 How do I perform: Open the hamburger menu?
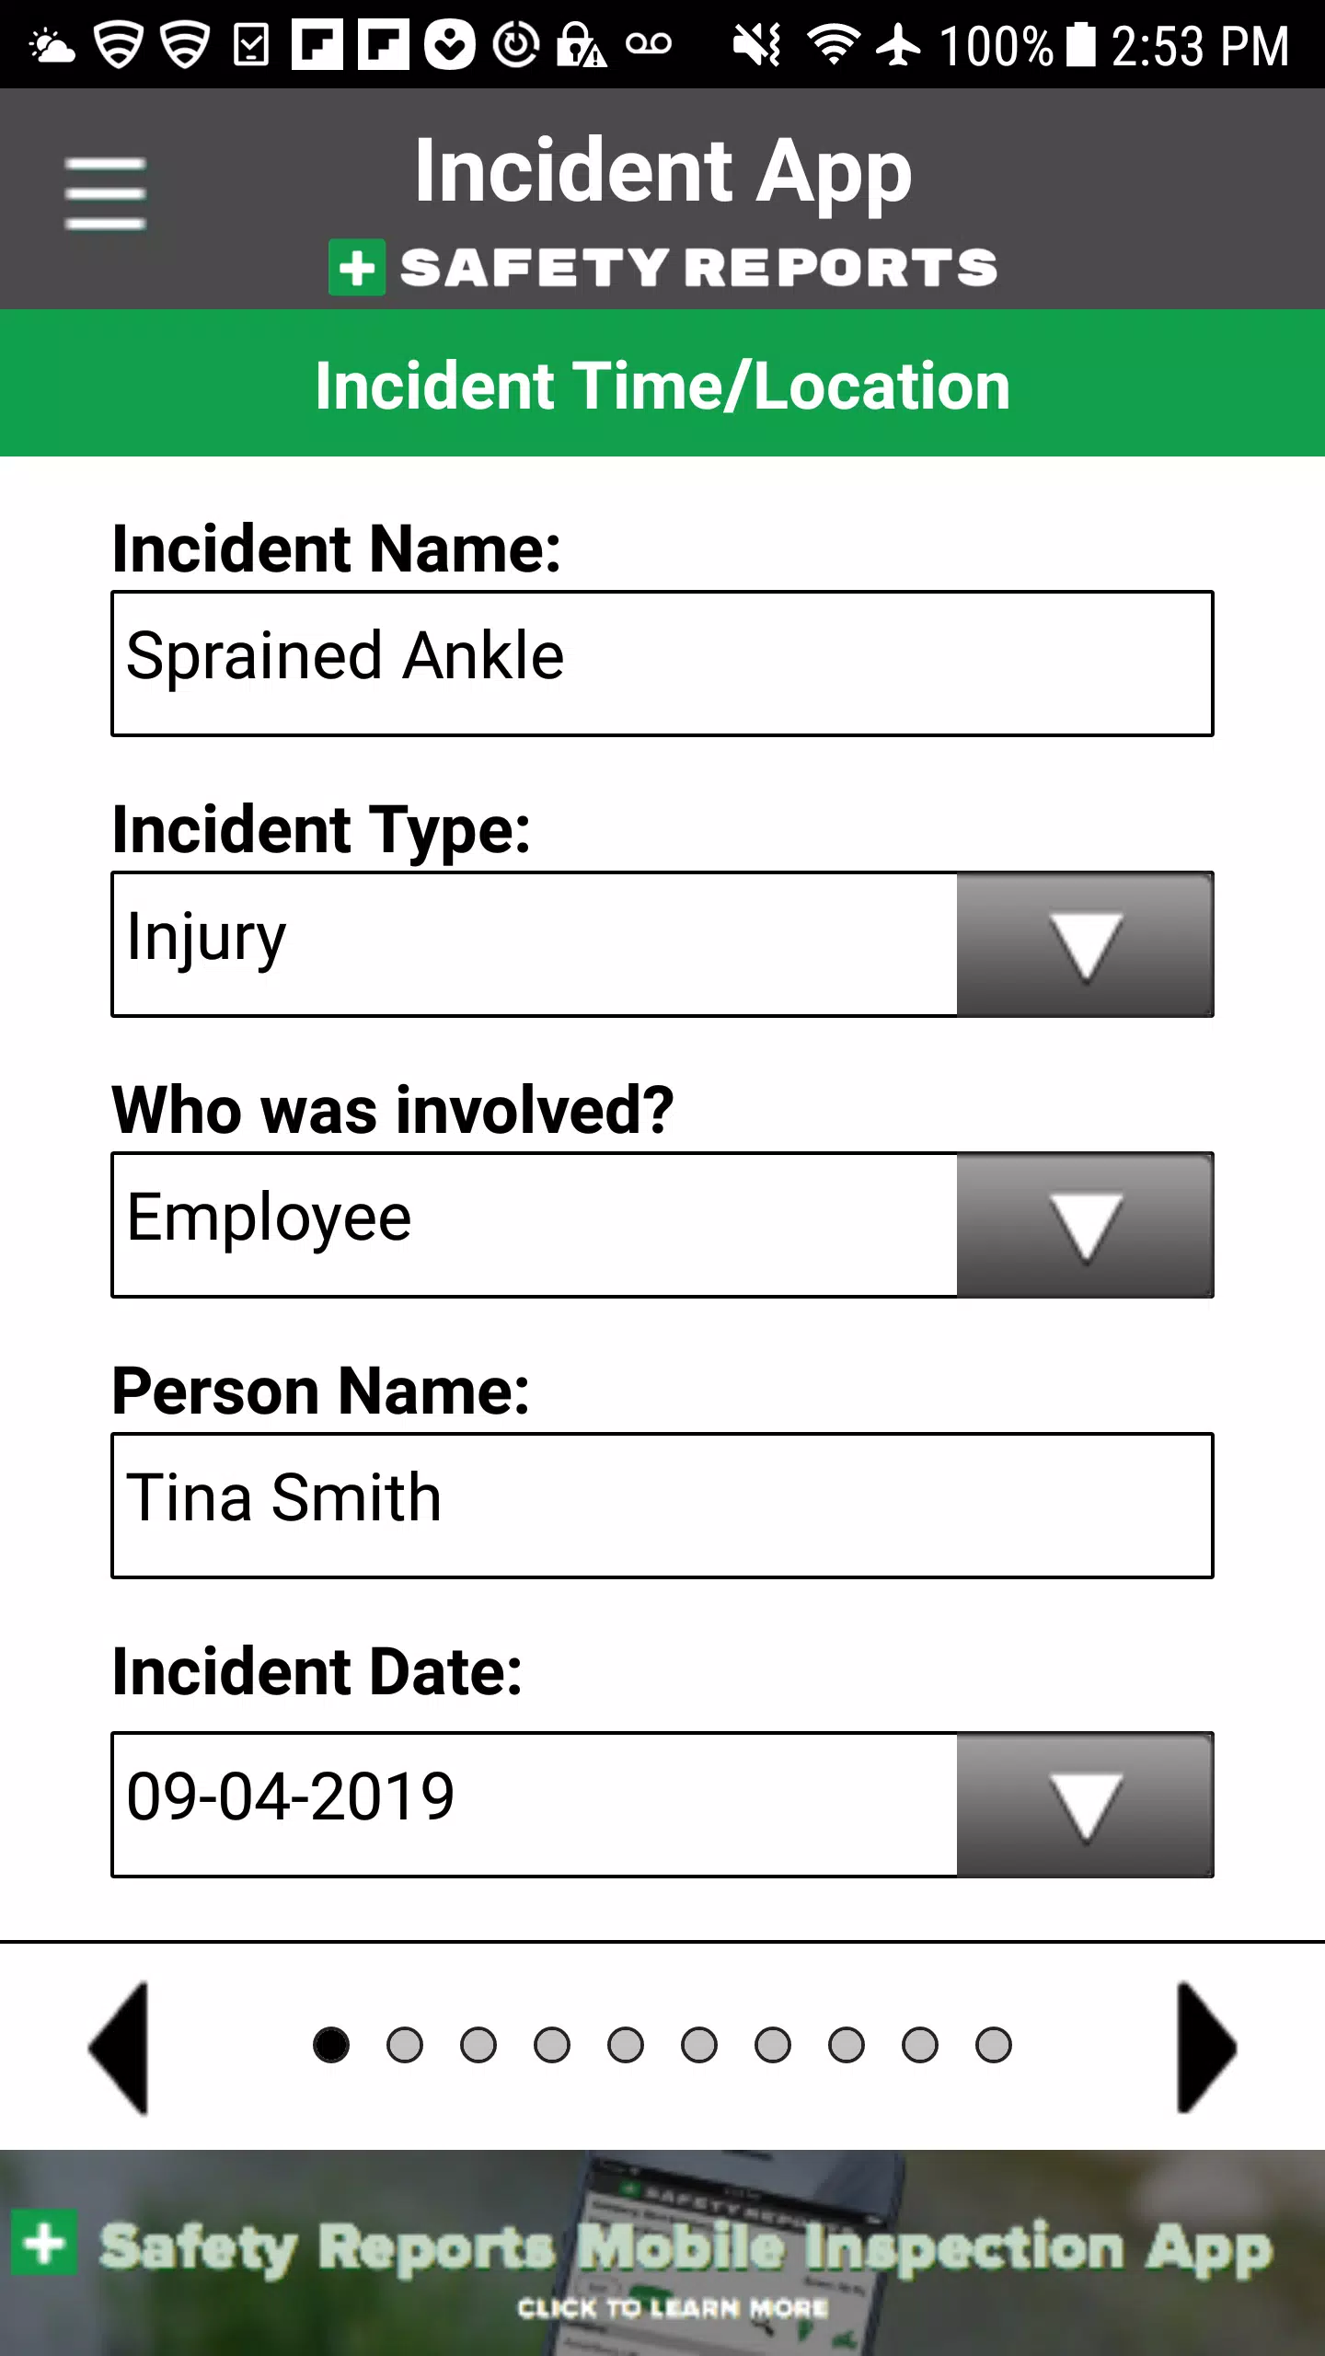point(105,193)
